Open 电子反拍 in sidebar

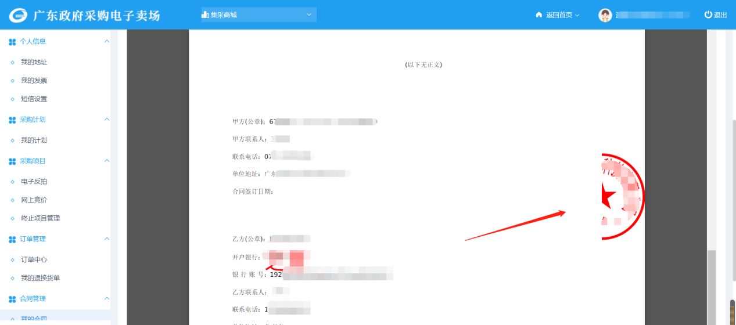34,182
